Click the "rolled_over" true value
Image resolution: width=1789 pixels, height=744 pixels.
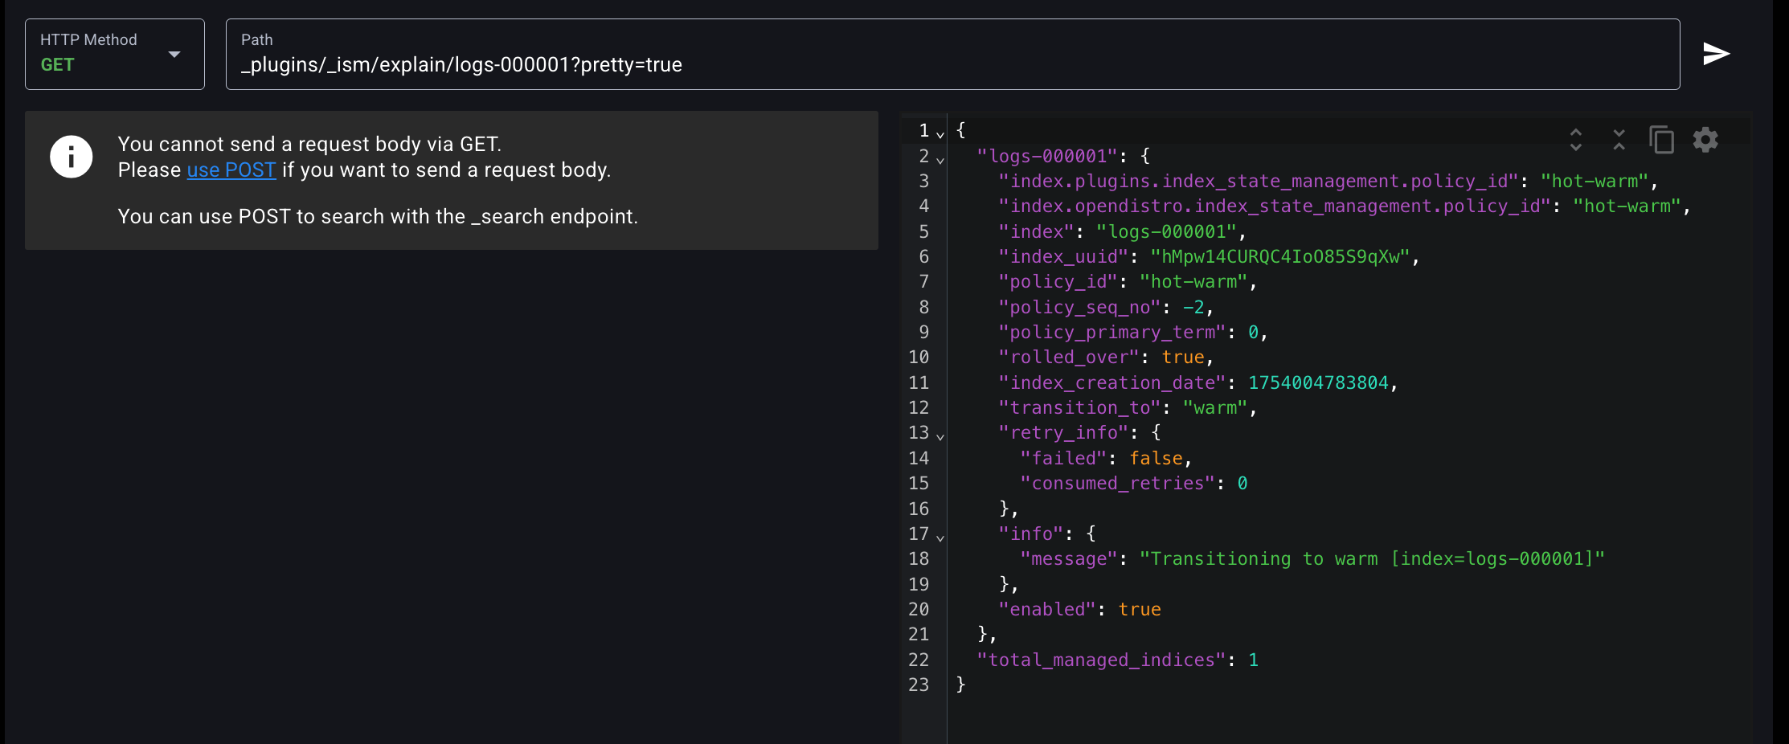(x=1183, y=358)
